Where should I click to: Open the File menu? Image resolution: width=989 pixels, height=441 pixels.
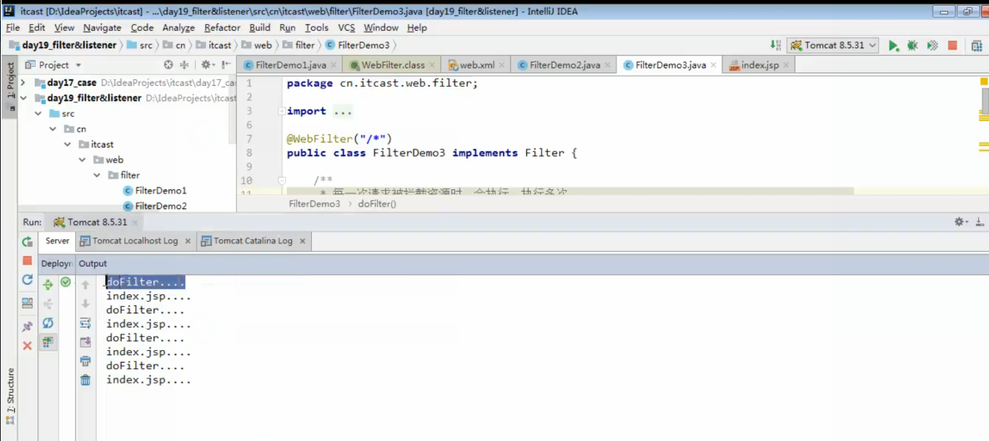[x=13, y=28]
